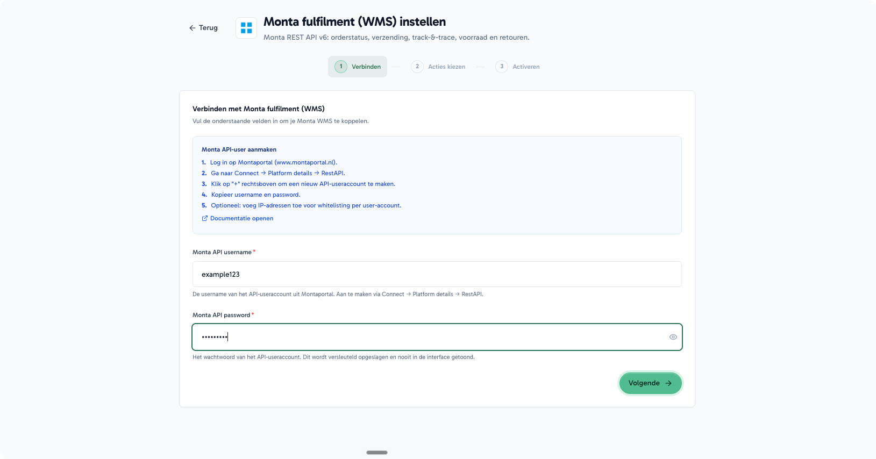Image resolution: width=876 pixels, height=459 pixels.
Task: Click the step 3 number circle
Action: click(502, 67)
